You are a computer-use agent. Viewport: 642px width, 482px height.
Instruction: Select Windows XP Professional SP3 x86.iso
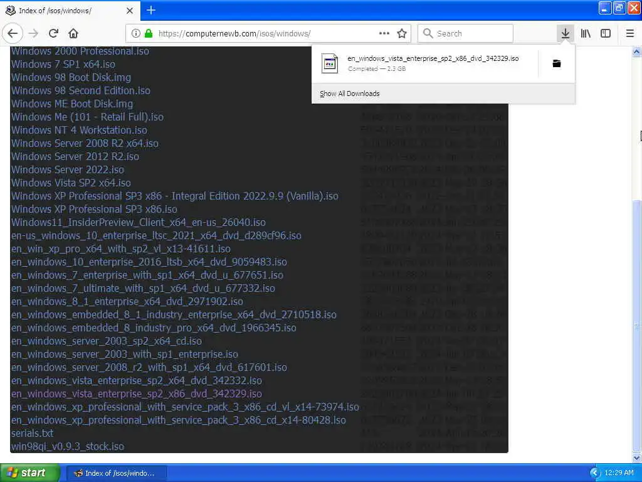coord(94,209)
